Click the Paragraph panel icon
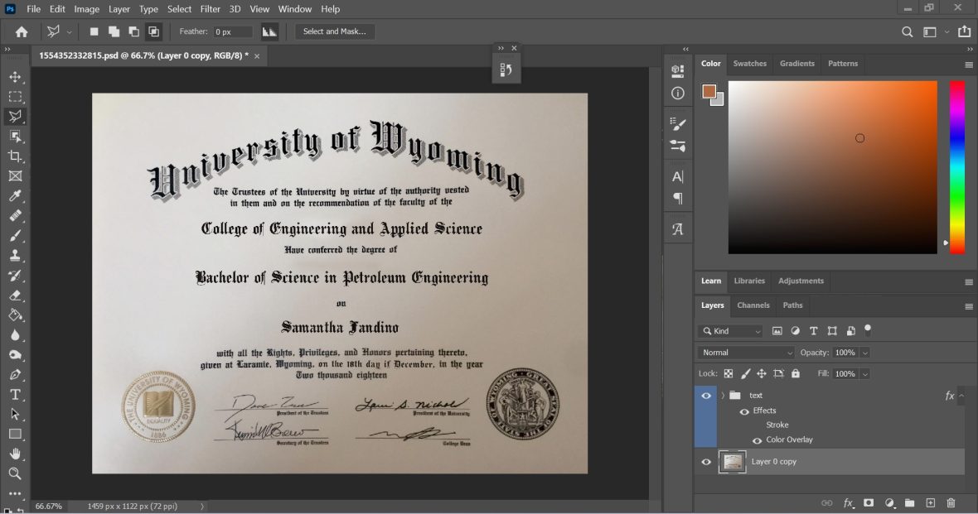 pos(677,198)
